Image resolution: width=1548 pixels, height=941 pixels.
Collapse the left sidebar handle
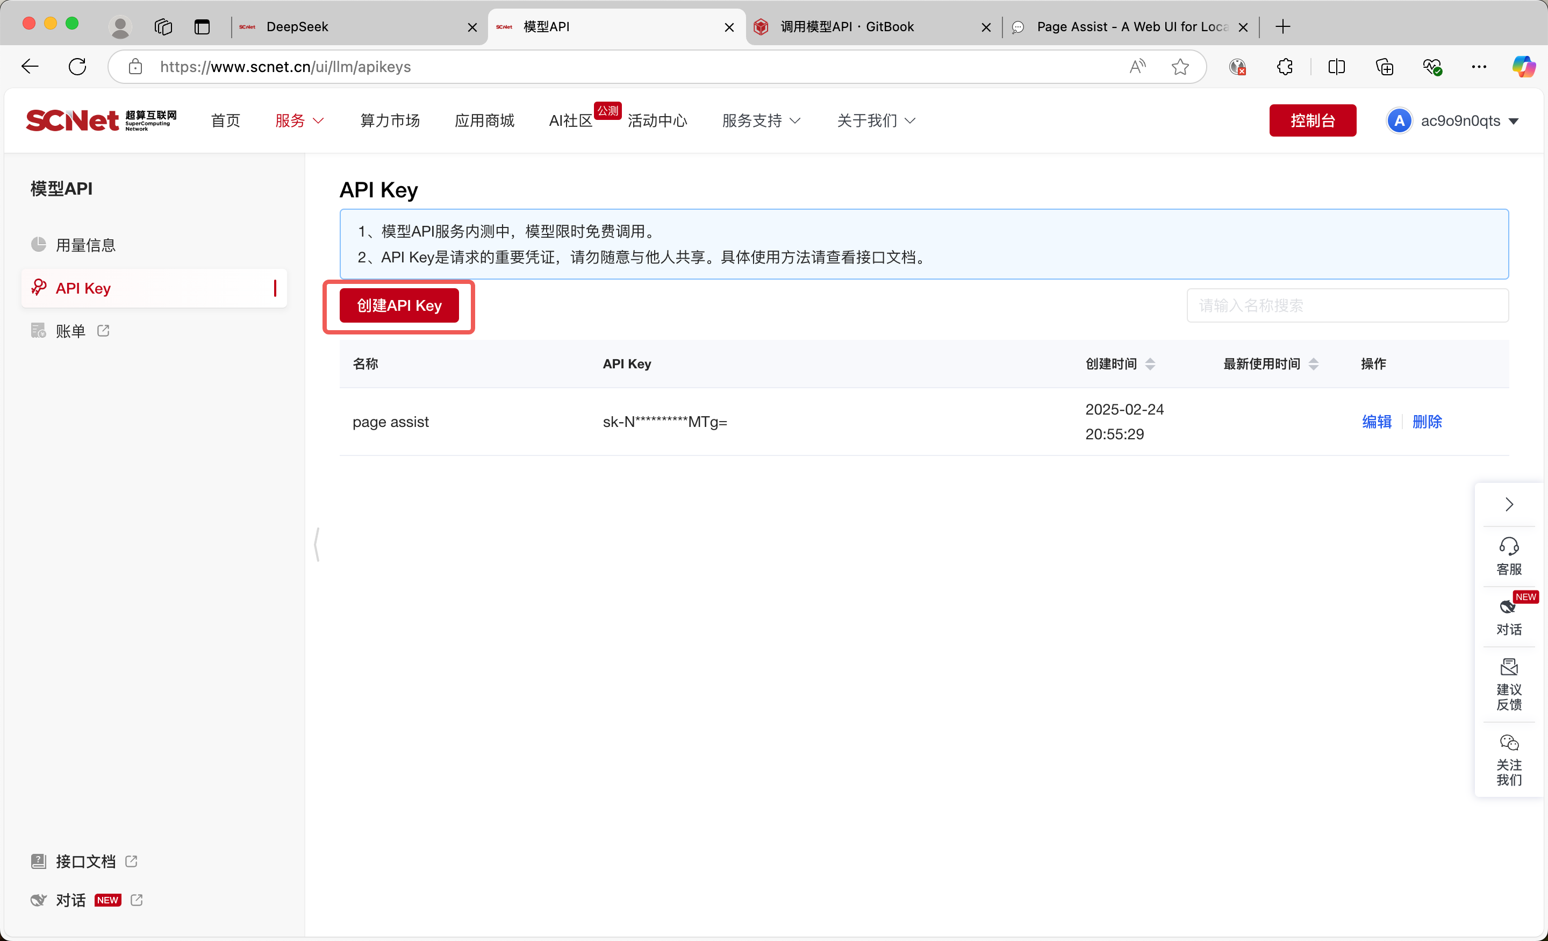coord(317,544)
